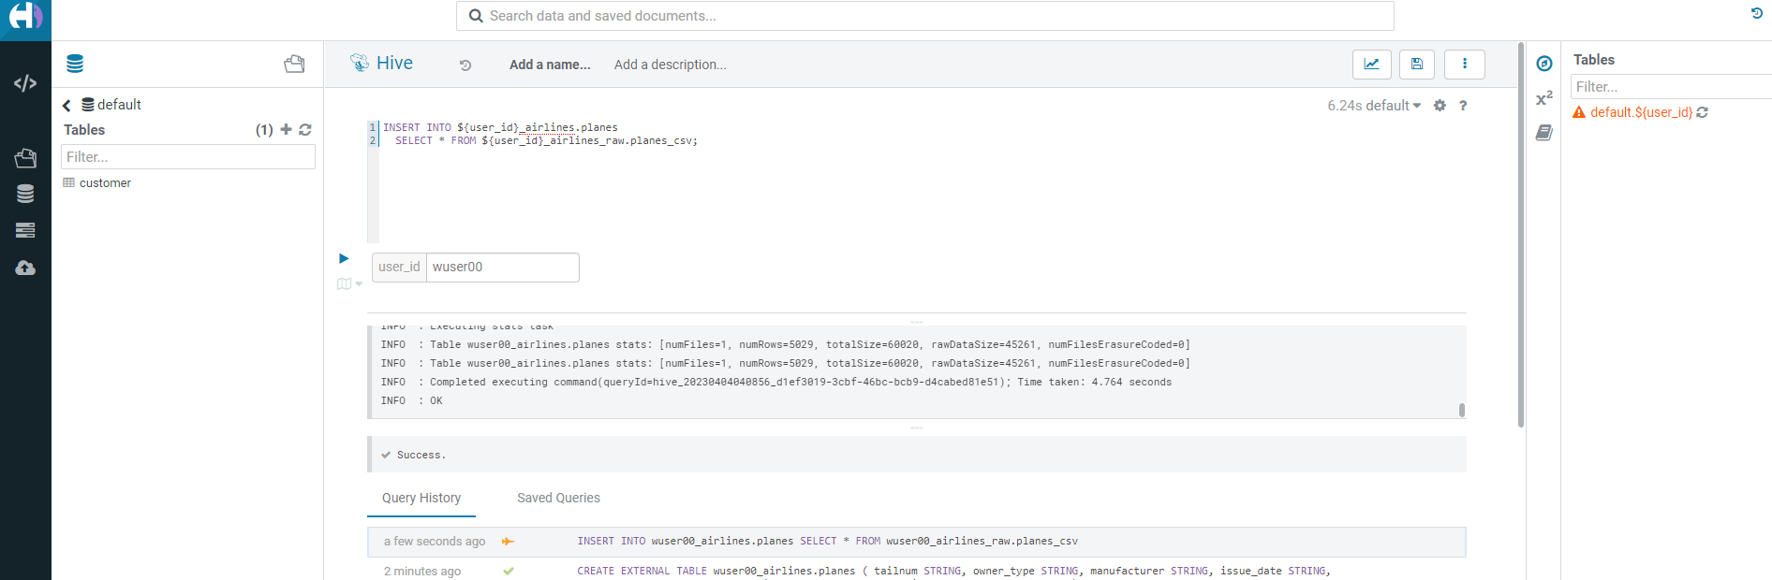This screenshot has width=1772, height=580.
Task: Refresh the default.${user_id} table entry
Action: tap(1703, 112)
